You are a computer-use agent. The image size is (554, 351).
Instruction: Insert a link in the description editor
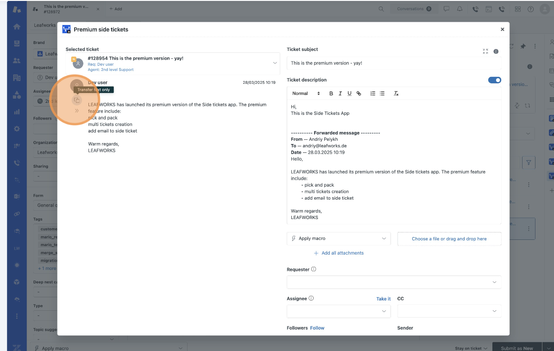pyautogui.click(x=359, y=94)
